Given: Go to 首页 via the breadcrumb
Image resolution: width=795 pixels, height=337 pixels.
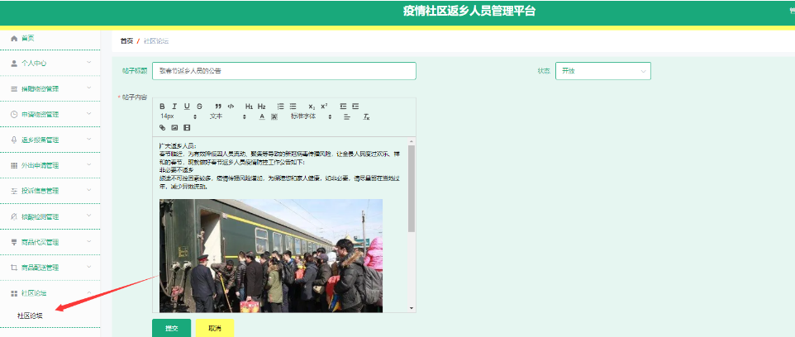Looking at the screenshot, I should click(126, 41).
